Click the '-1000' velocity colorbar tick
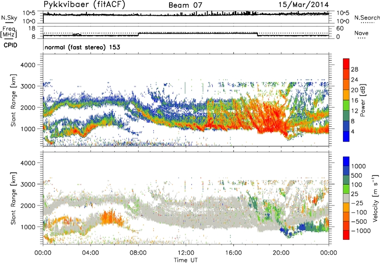The height and width of the screenshot is (263, 380). coord(361,231)
